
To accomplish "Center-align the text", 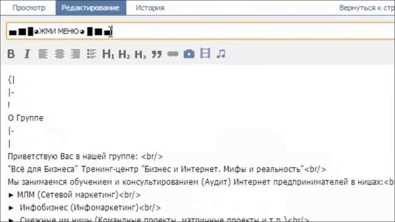I will 59,54.
